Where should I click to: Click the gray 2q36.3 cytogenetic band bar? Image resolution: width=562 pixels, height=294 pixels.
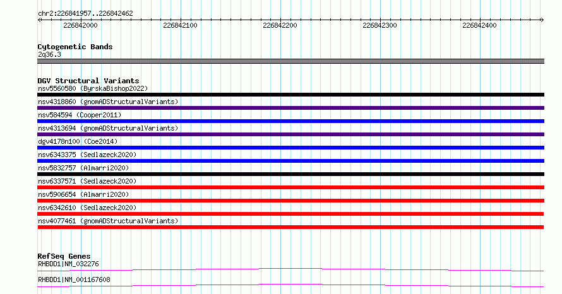coord(290,61)
